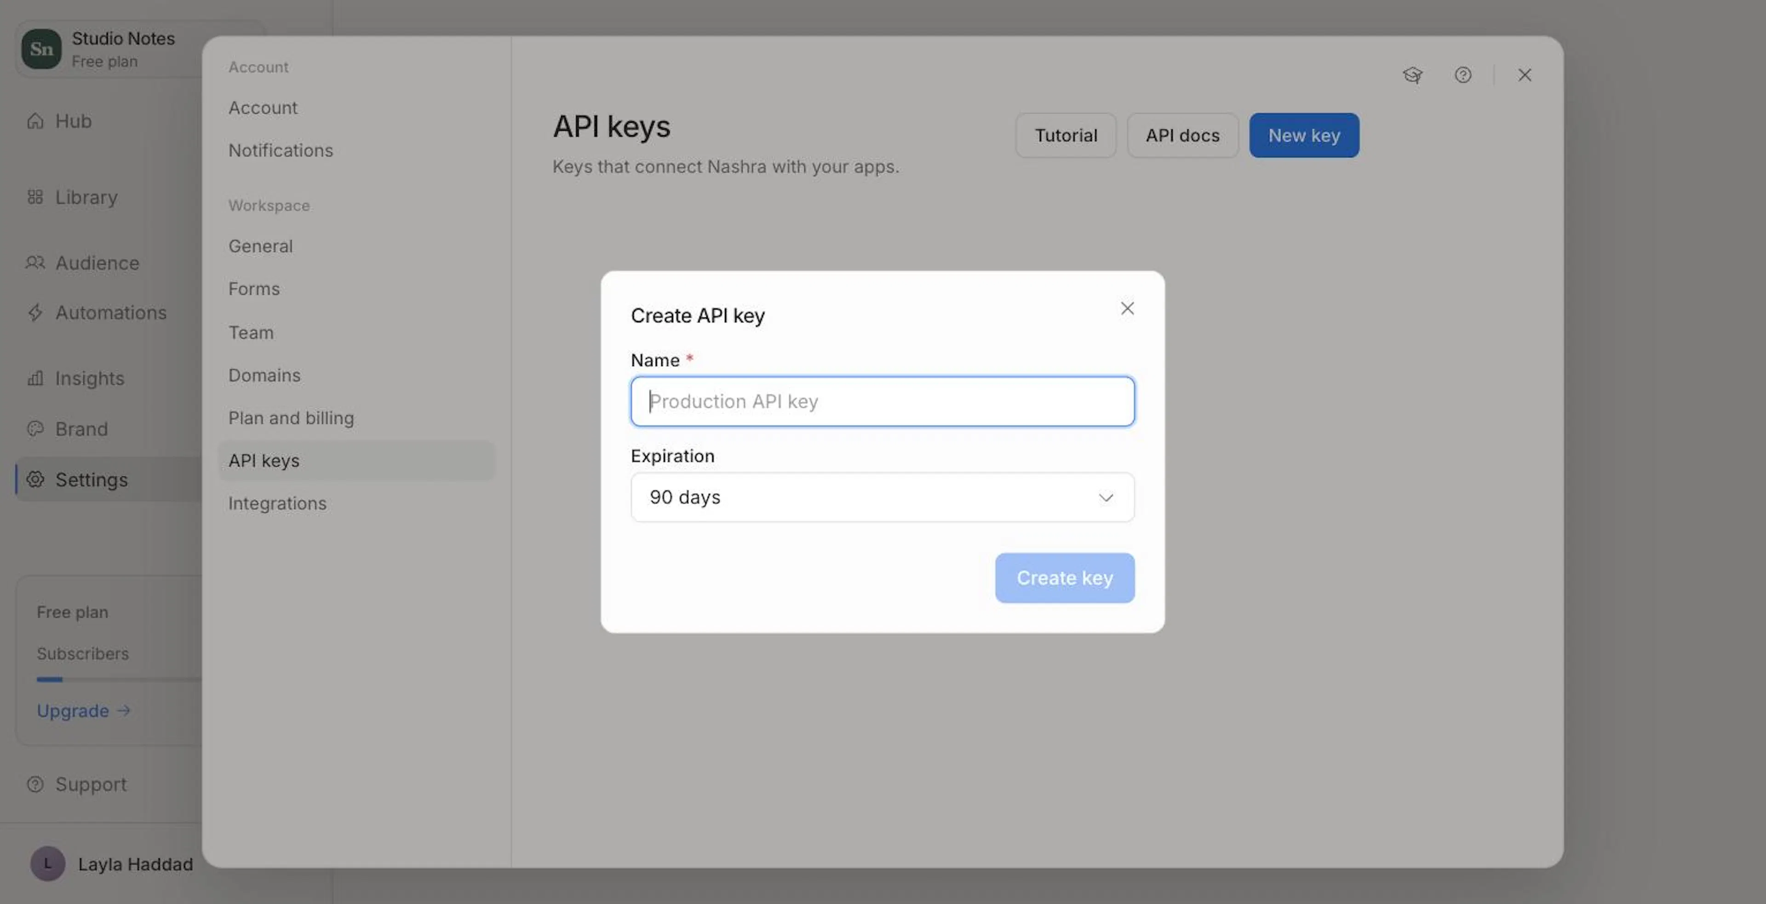Expand the Expiration 90 days dropdown
The height and width of the screenshot is (904, 1766).
tap(883, 497)
